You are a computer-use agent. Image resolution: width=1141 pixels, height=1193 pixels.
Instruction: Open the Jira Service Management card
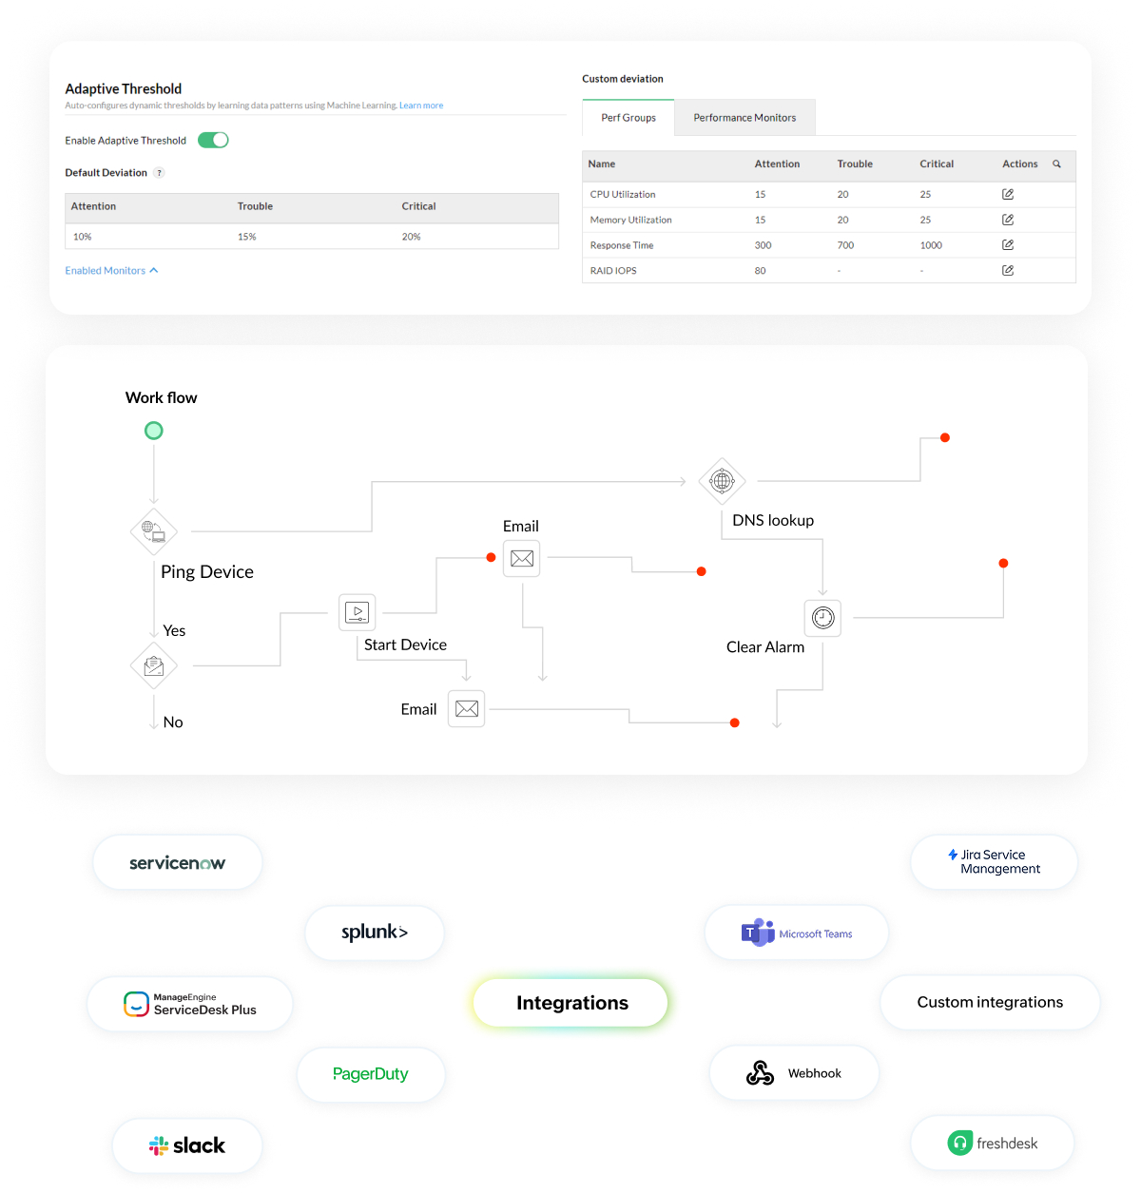995,862
